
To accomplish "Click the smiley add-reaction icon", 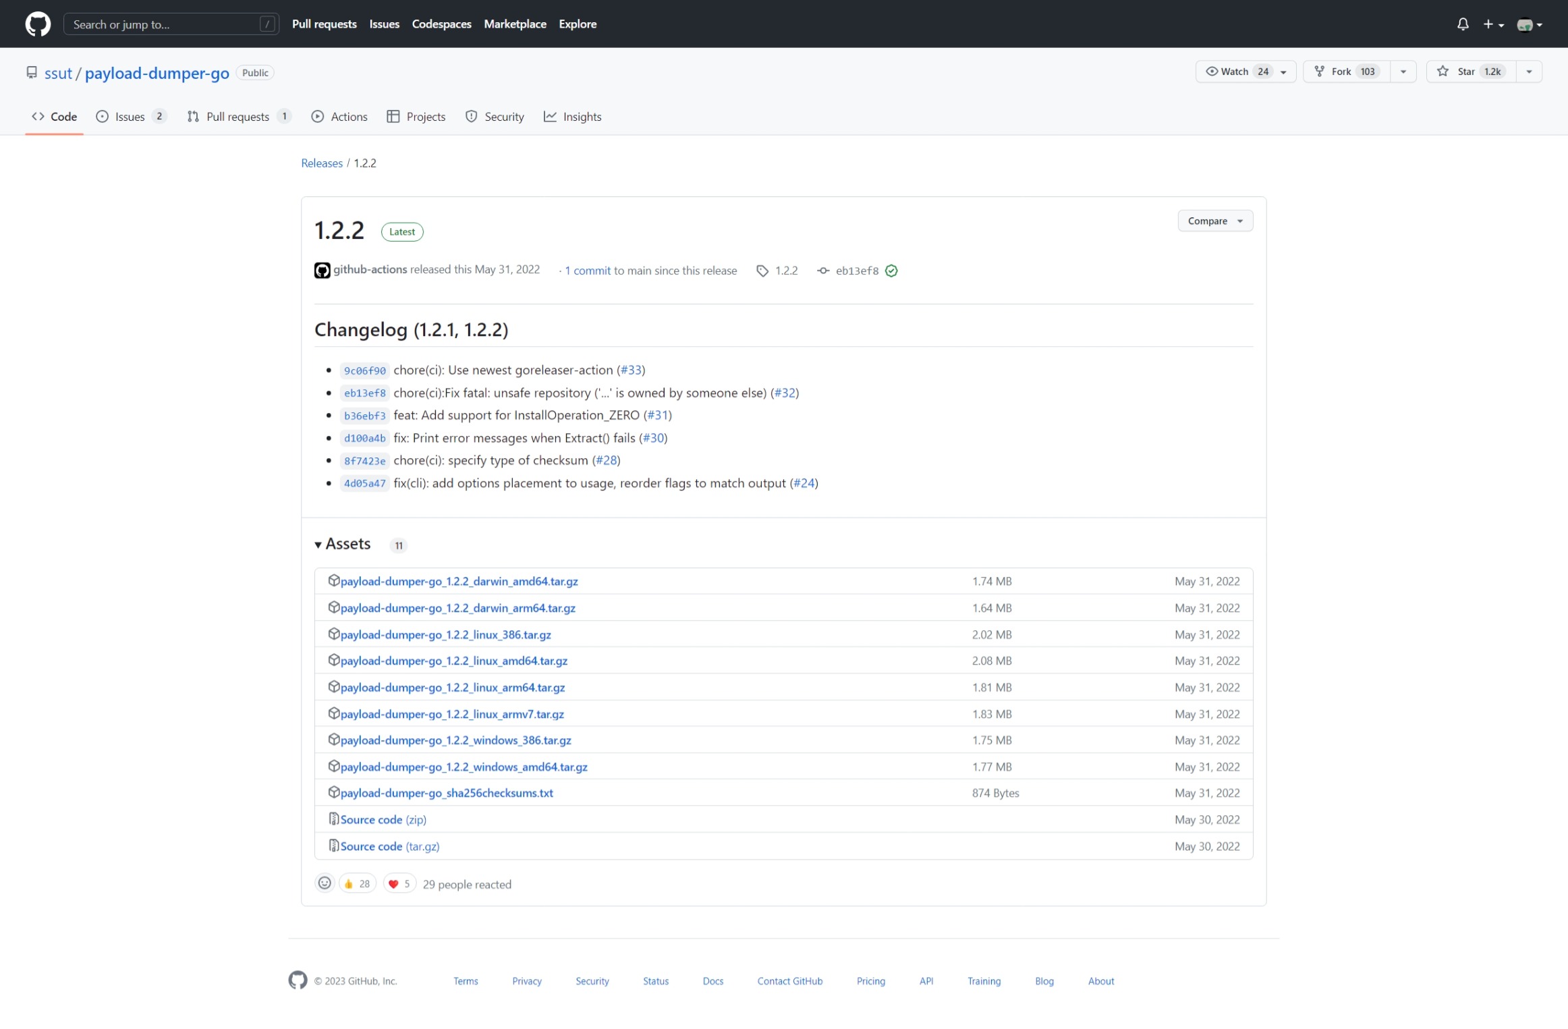I will (x=325, y=883).
